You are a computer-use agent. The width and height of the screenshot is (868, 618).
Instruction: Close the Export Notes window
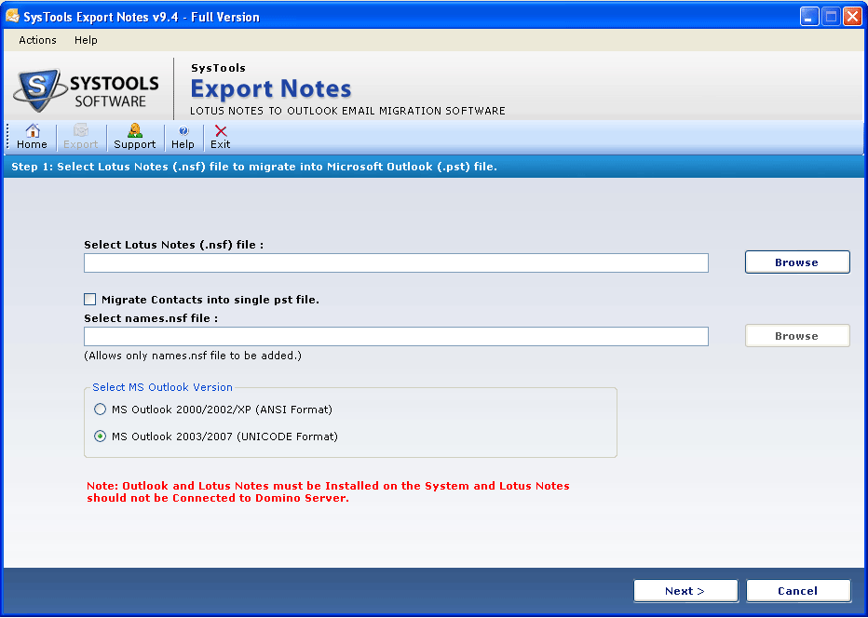pos(852,17)
